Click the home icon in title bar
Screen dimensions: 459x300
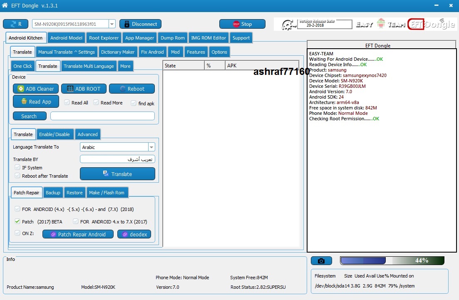tap(5, 5)
